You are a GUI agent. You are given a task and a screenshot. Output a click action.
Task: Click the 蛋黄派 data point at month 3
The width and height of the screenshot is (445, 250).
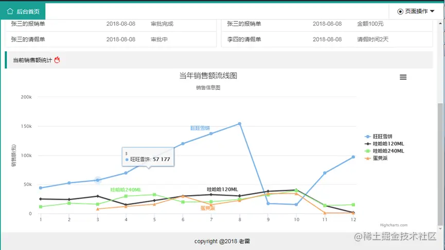click(x=98, y=209)
